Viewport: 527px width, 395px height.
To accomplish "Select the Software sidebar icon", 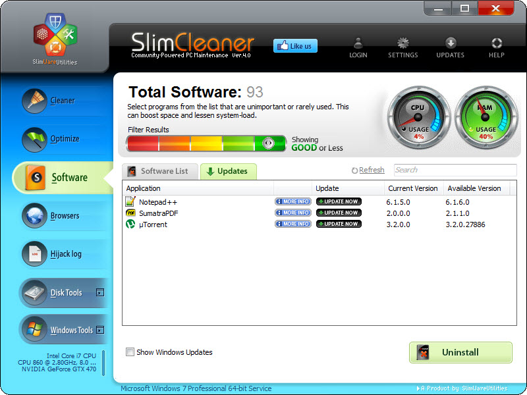I will (36, 178).
